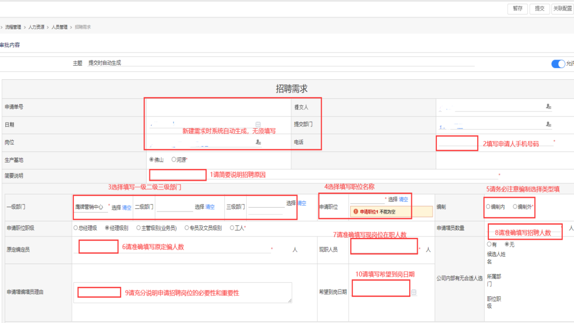This screenshot has width=574, height=323.
Task: Select 经理级别 job level
Action: pyautogui.click(x=107, y=228)
